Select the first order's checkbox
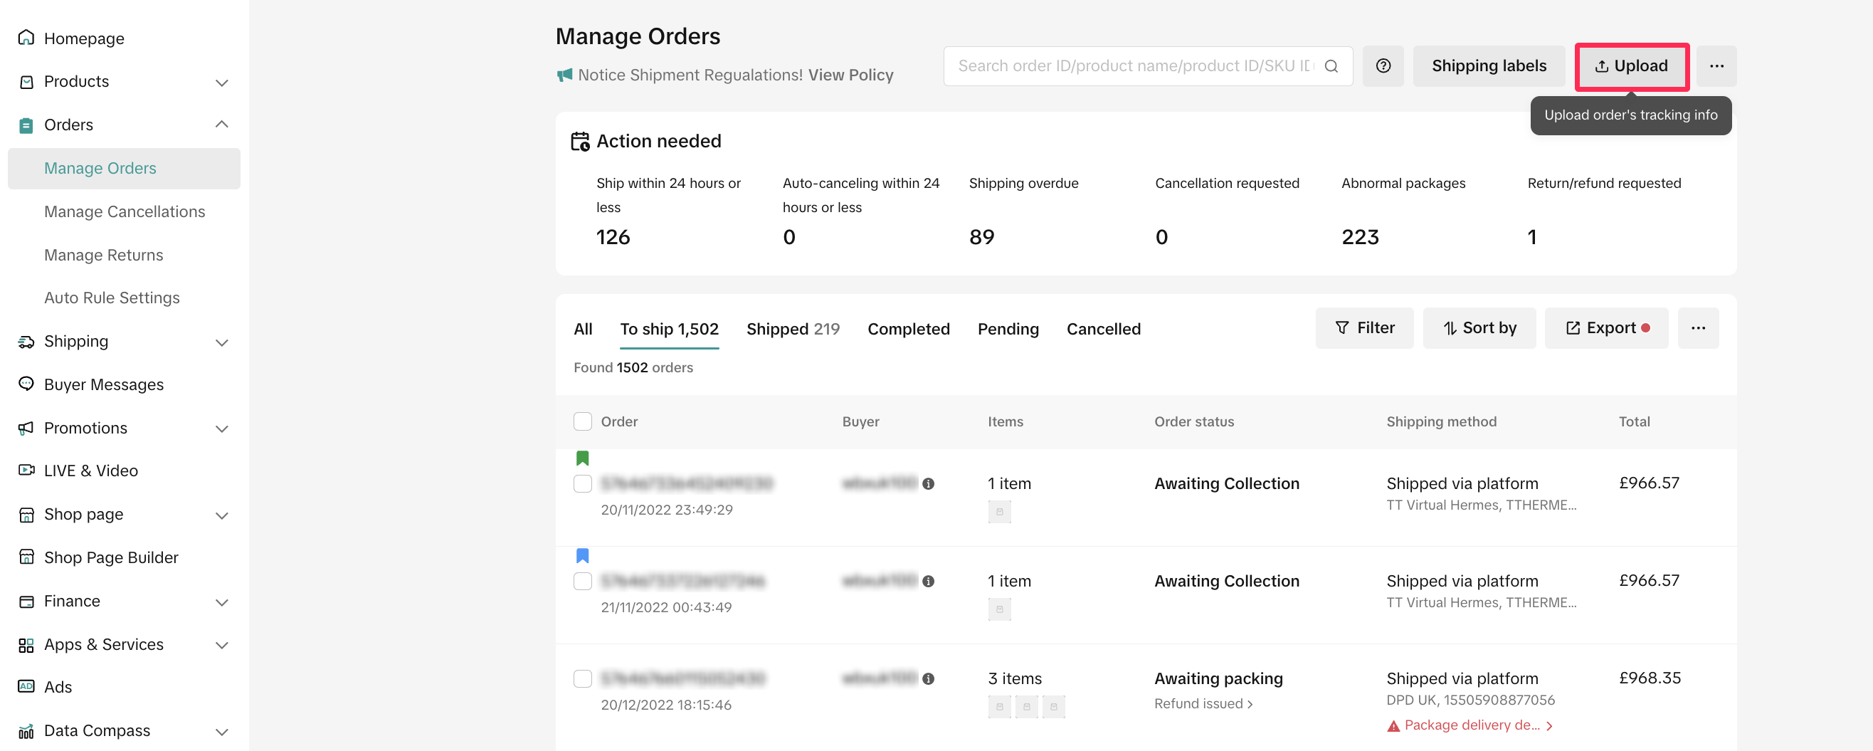 click(582, 483)
